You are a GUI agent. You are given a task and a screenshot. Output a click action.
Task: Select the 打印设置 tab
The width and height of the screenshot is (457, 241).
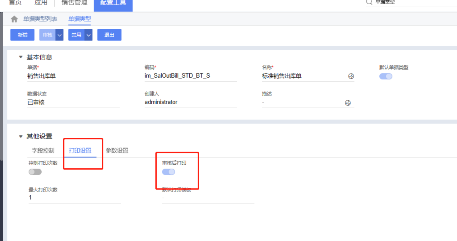(x=80, y=151)
